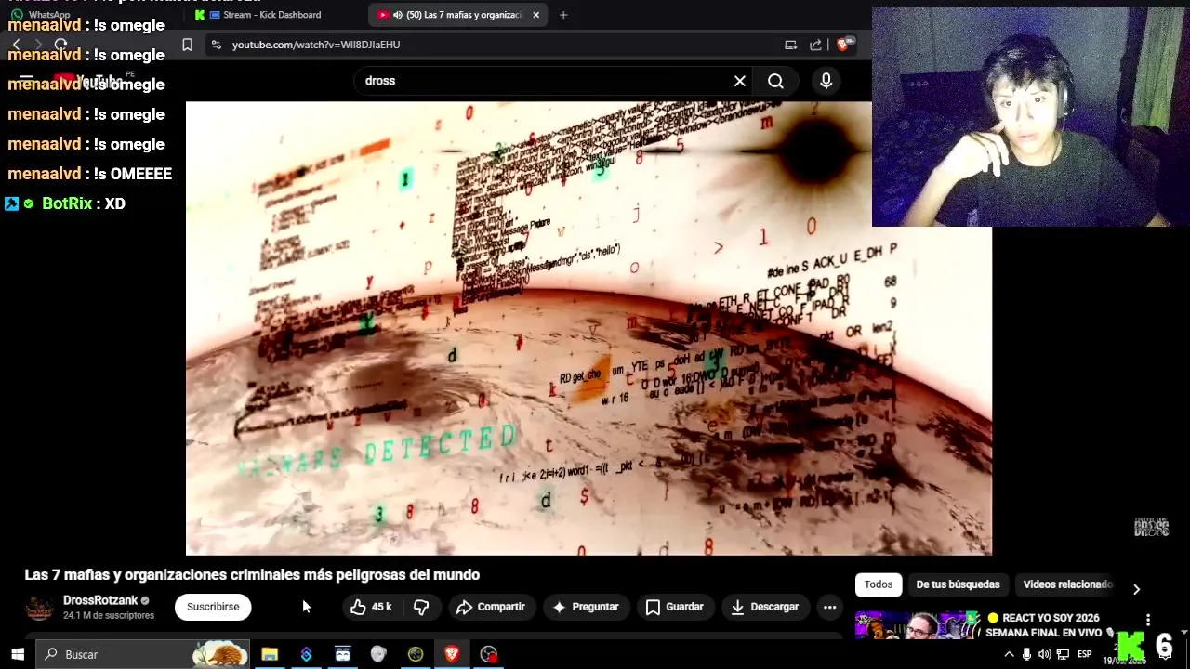1190x669 pixels.
Task: Open the three-dot more actions menu
Action: [x=829, y=607]
